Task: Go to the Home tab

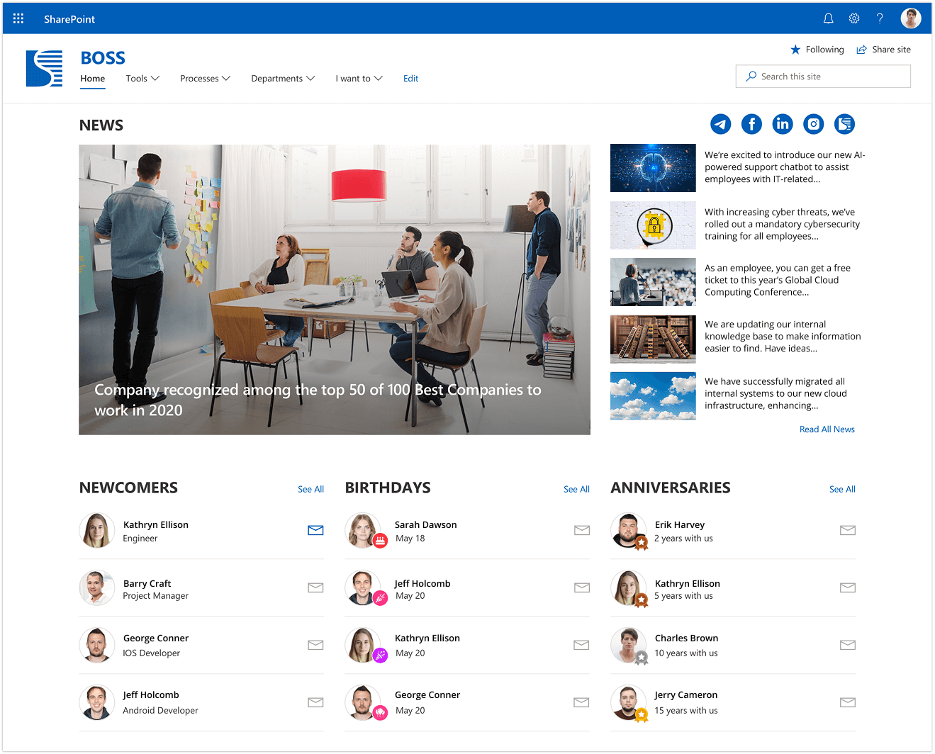Action: 92,79
